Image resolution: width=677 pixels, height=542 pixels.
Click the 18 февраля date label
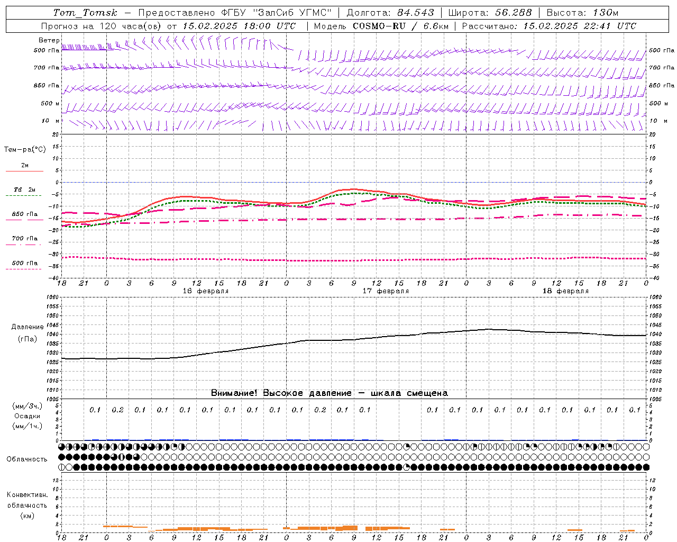pos(565,291)
